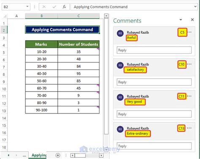
Task: Click the RR avatar on the Awful comment
Action: tap(120, 33)
